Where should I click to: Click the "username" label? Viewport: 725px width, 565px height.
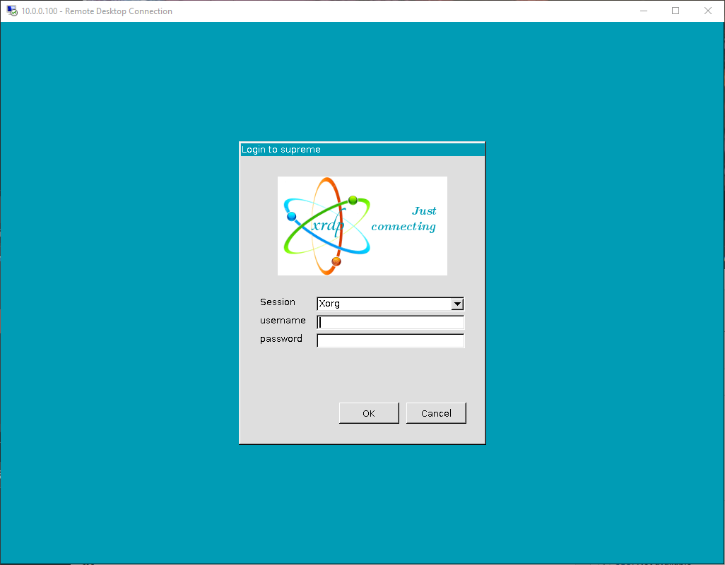click(x=283, y=320)
